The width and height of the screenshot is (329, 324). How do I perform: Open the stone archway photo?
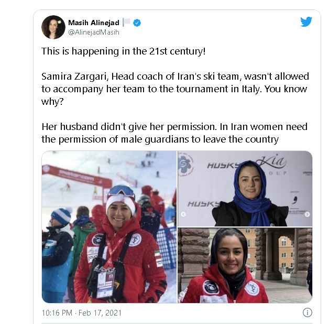click(245, 265)
